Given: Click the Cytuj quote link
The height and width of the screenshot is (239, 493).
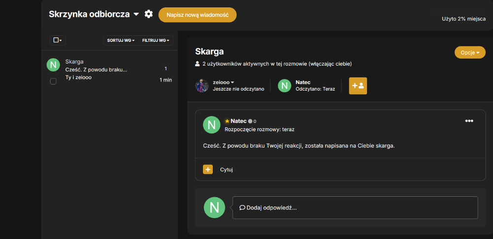Looking at the screenshot, I should tap(226, 170).
